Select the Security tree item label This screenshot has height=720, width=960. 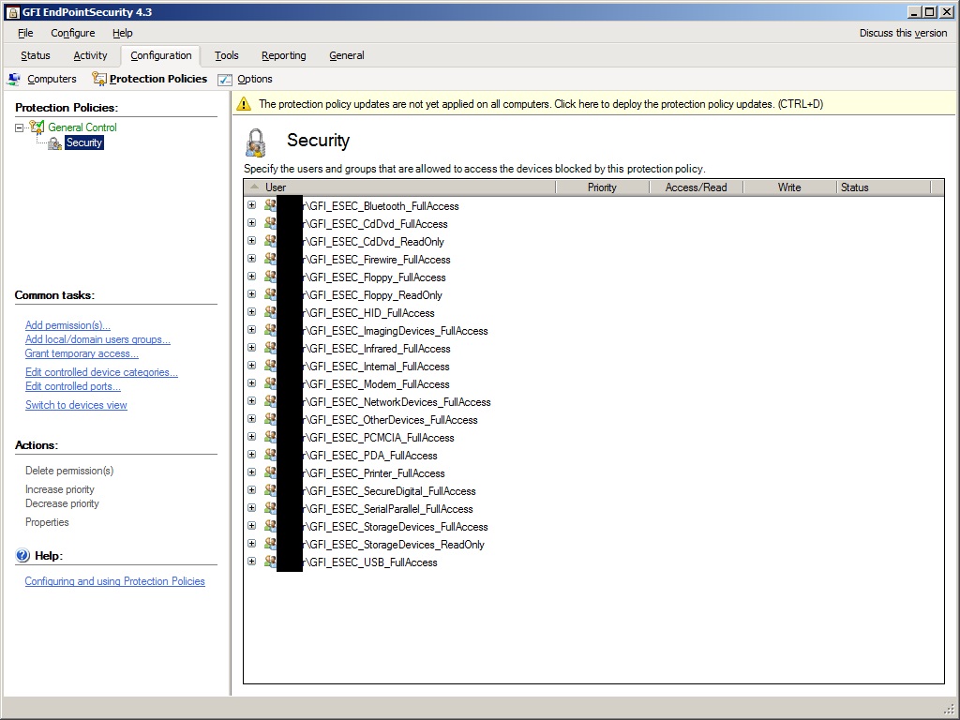(x=83, y=142)
